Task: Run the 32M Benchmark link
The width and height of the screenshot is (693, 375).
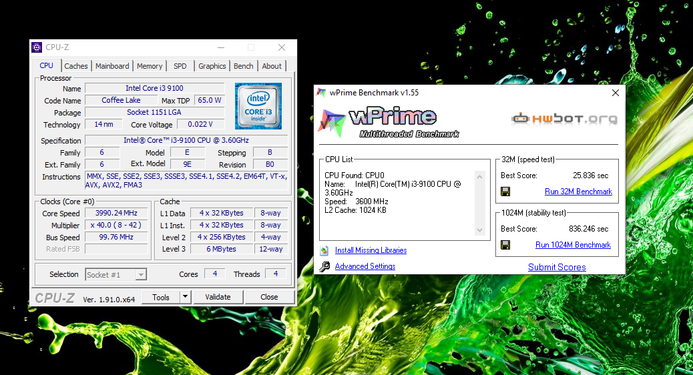Action: pyautogui.click(x=578, y=192)
